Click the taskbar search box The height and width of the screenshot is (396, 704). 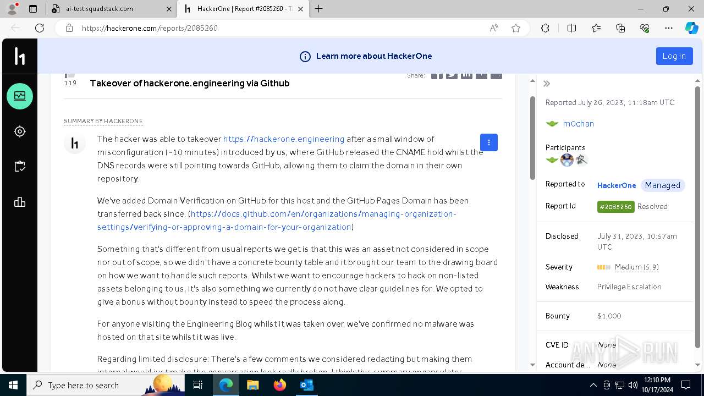(x=106, y=385)
